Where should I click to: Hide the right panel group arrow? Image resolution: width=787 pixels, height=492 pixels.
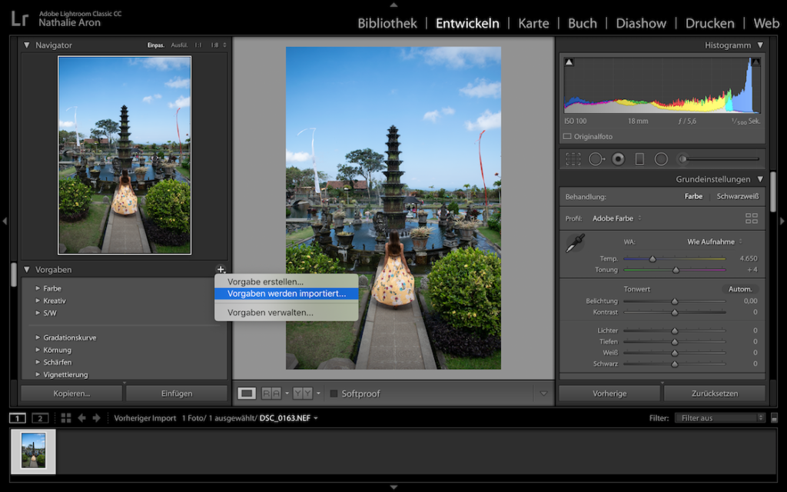coord(782,221)
